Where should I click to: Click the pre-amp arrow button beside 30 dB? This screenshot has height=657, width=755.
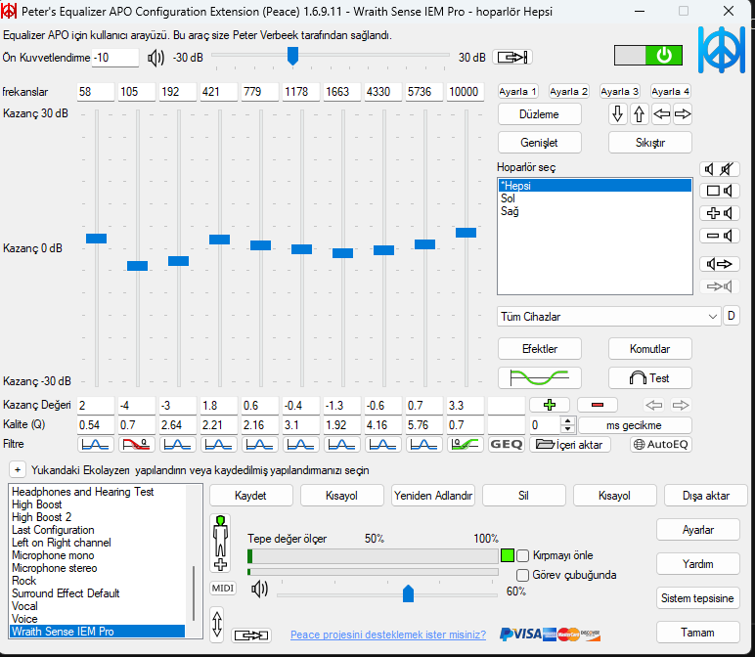(x=512, y=58)
